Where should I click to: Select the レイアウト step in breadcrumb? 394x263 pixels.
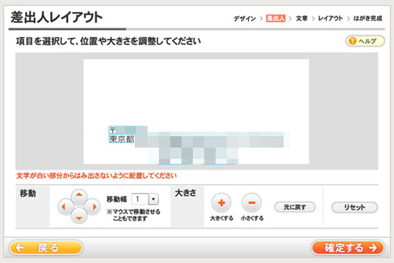[x=330, y=18]
